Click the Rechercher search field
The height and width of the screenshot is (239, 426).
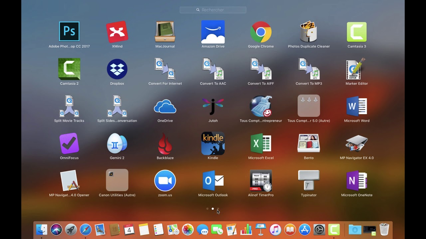pos(213,10)
